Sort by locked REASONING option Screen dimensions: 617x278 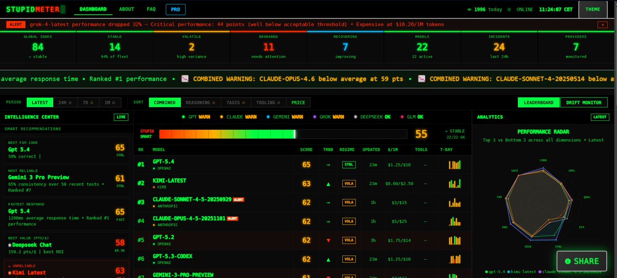[x=201, y=103]
